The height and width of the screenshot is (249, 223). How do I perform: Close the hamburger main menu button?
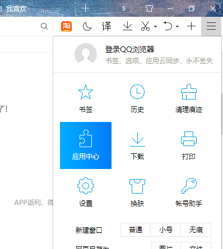211,26
